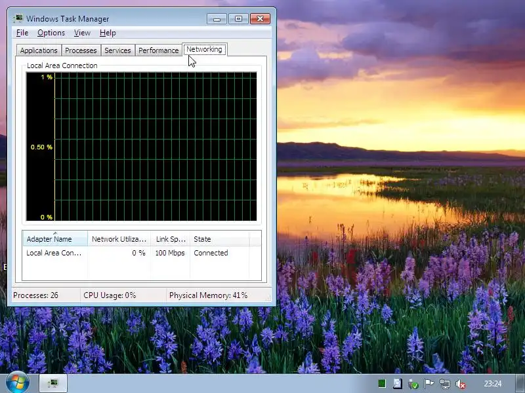The height and width of the screenshot is (393, 525).
Task: Click the Task Manager title bar icon
Action: click(18, 18)
